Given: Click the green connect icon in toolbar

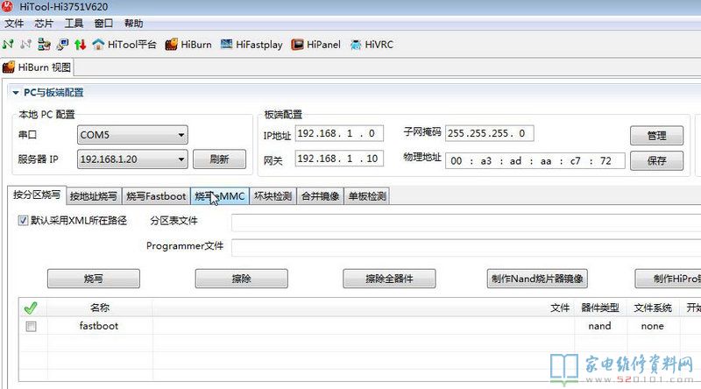Looking at the screenshot, I should (9, 44).
